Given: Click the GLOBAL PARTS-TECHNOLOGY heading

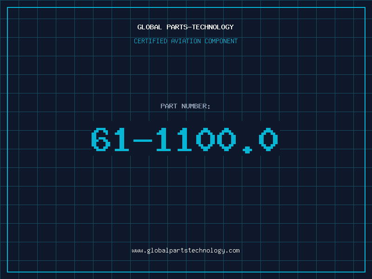Looking at the screenshot, I should click(186, 27).
